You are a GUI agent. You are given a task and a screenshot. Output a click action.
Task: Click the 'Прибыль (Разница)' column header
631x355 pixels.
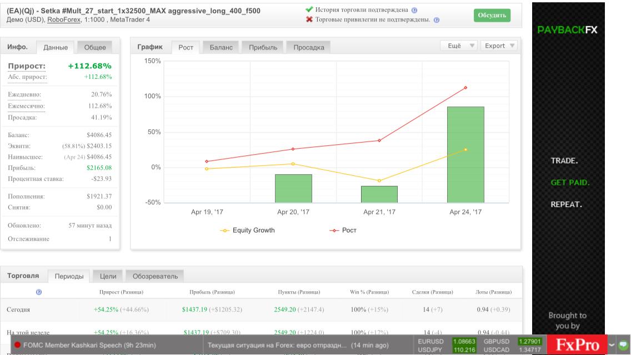212,292
